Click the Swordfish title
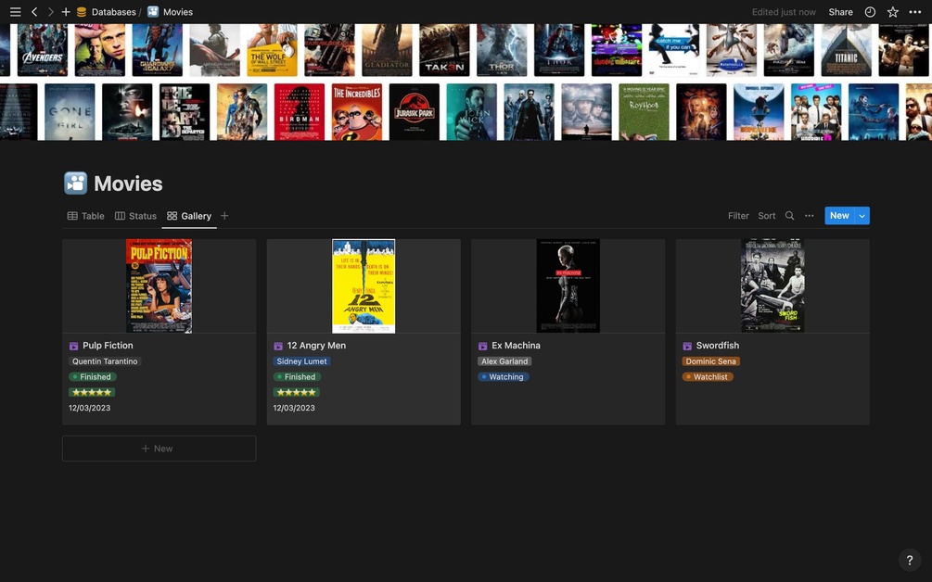 [718, 345]
